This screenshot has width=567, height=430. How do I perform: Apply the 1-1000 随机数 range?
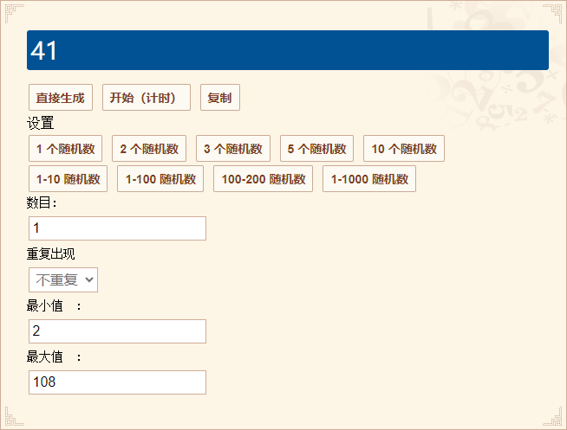(369, 179)
